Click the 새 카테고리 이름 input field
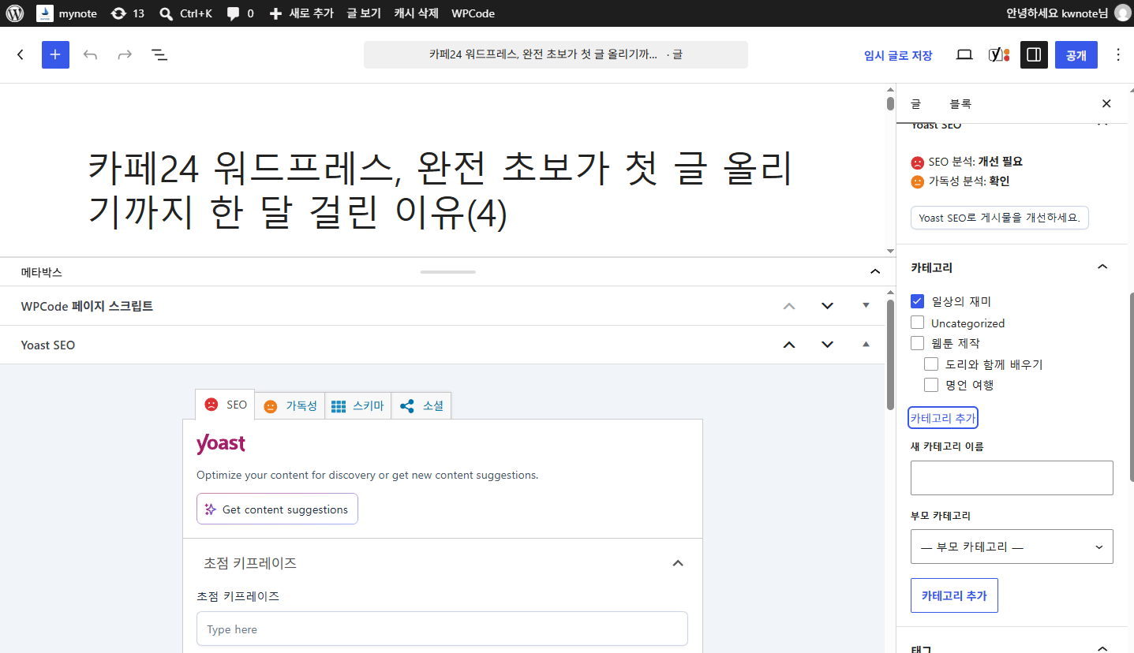The width and height of the screenshot is (1134, 653). [x=1012, y=478]
